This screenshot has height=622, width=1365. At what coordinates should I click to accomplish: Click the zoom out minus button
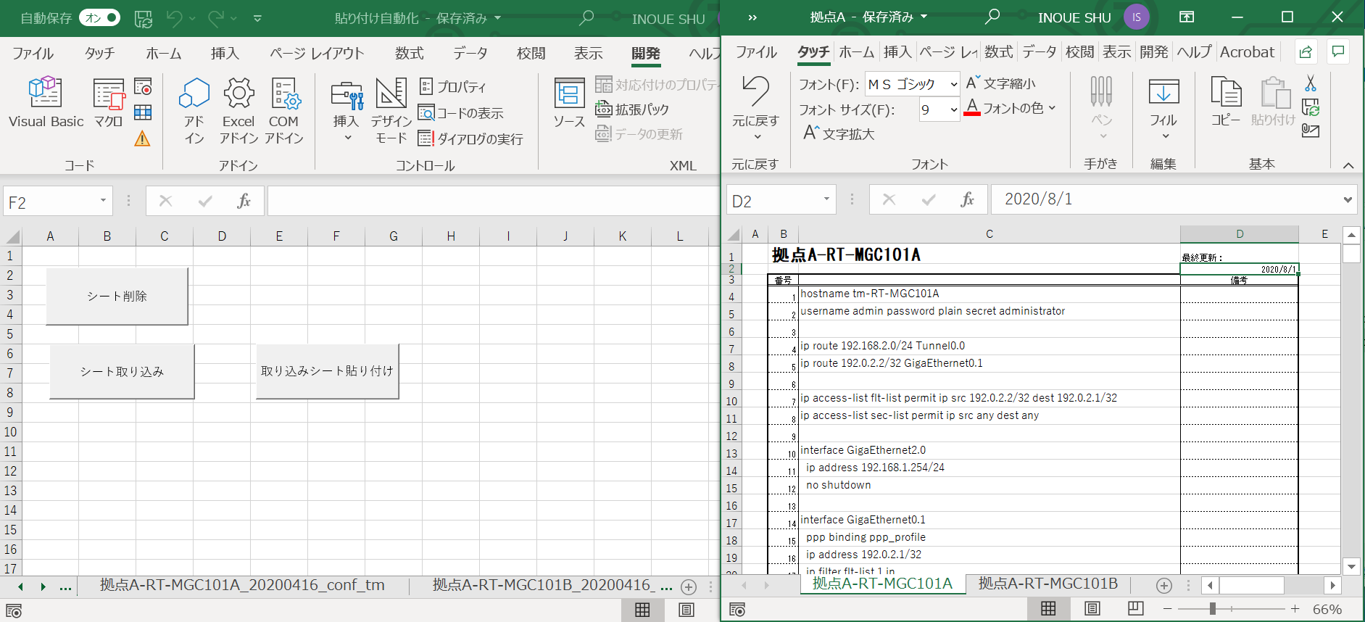tap(1168, 609)
